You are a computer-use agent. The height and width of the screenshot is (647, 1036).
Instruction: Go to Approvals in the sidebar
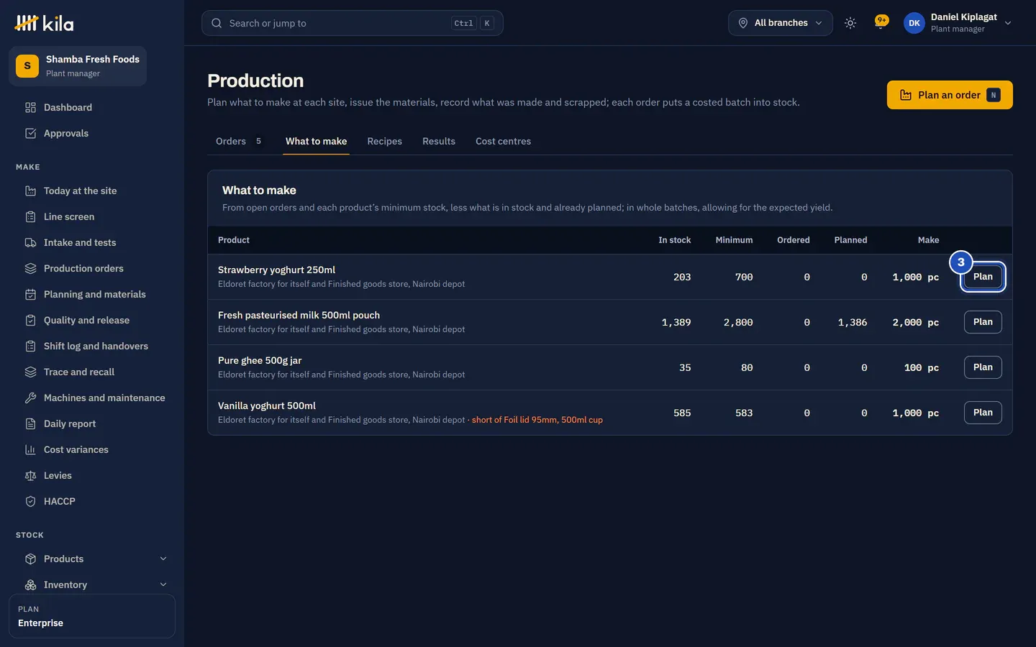[x=92, y=134]
